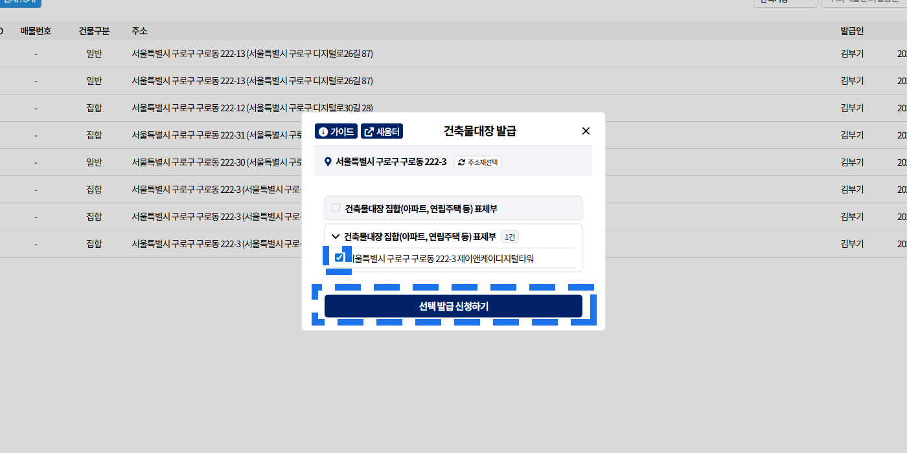Screen dimensions: 907x453
Task: Click the 1건 count badge
Action: pos(509,237)
